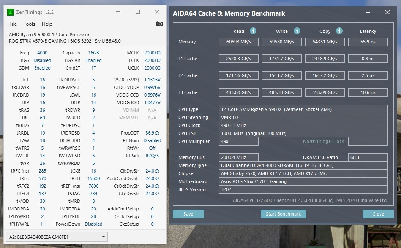Click the RttPark value RZQ/5
Viewport: 401px width, 248px height.
152,156
